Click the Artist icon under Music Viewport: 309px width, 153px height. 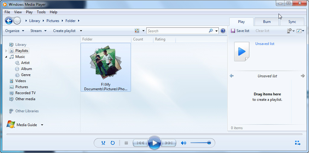click(17, 63)
